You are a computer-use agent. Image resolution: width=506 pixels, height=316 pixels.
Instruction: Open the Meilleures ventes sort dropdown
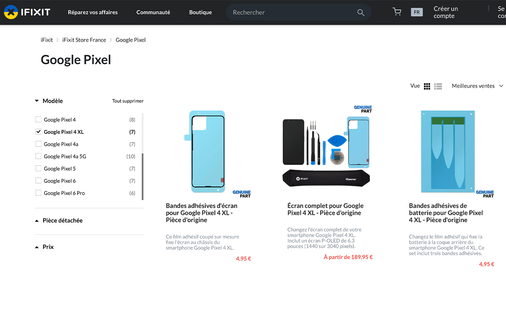(477, 86)
